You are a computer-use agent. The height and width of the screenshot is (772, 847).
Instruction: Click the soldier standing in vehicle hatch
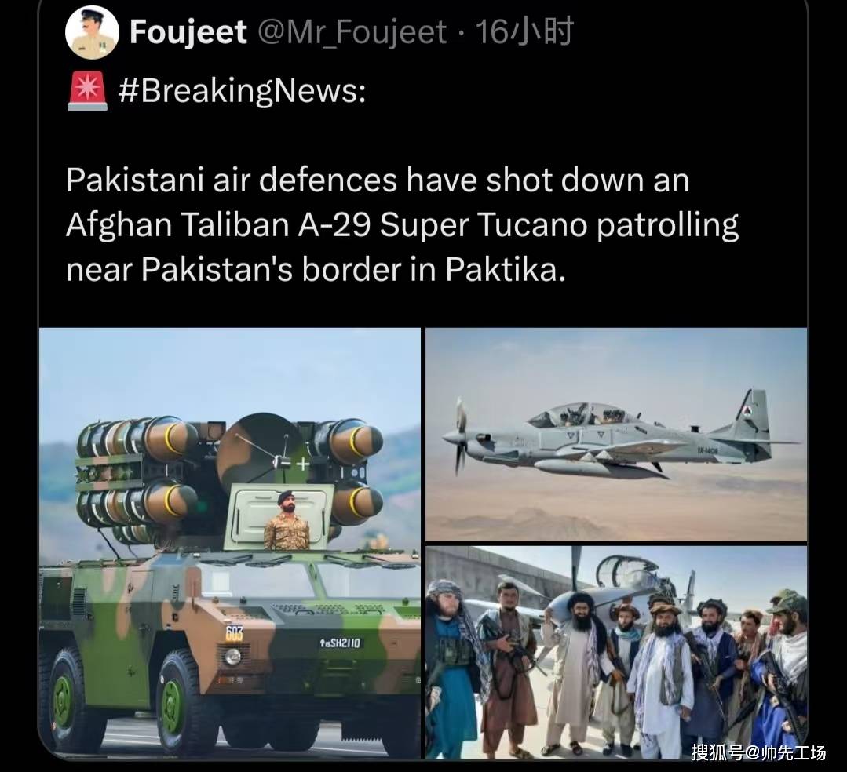tap(287, 520)
